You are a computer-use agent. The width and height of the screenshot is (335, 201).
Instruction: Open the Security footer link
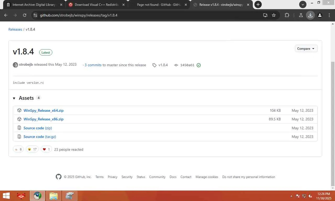pos(127,177)
